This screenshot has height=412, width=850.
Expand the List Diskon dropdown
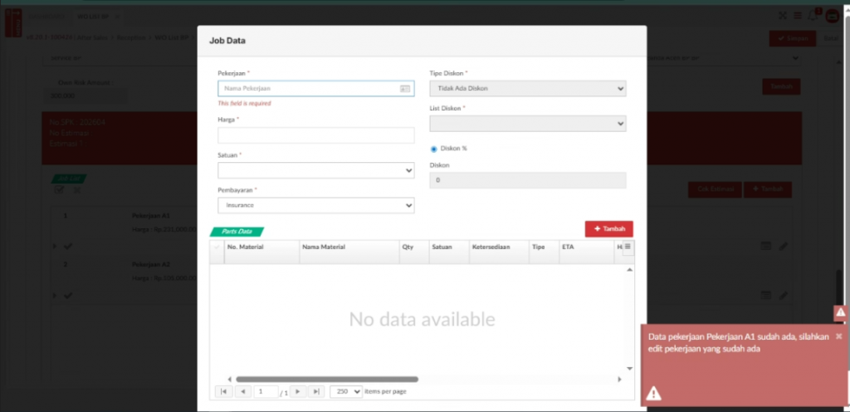[x=527, y=123]
